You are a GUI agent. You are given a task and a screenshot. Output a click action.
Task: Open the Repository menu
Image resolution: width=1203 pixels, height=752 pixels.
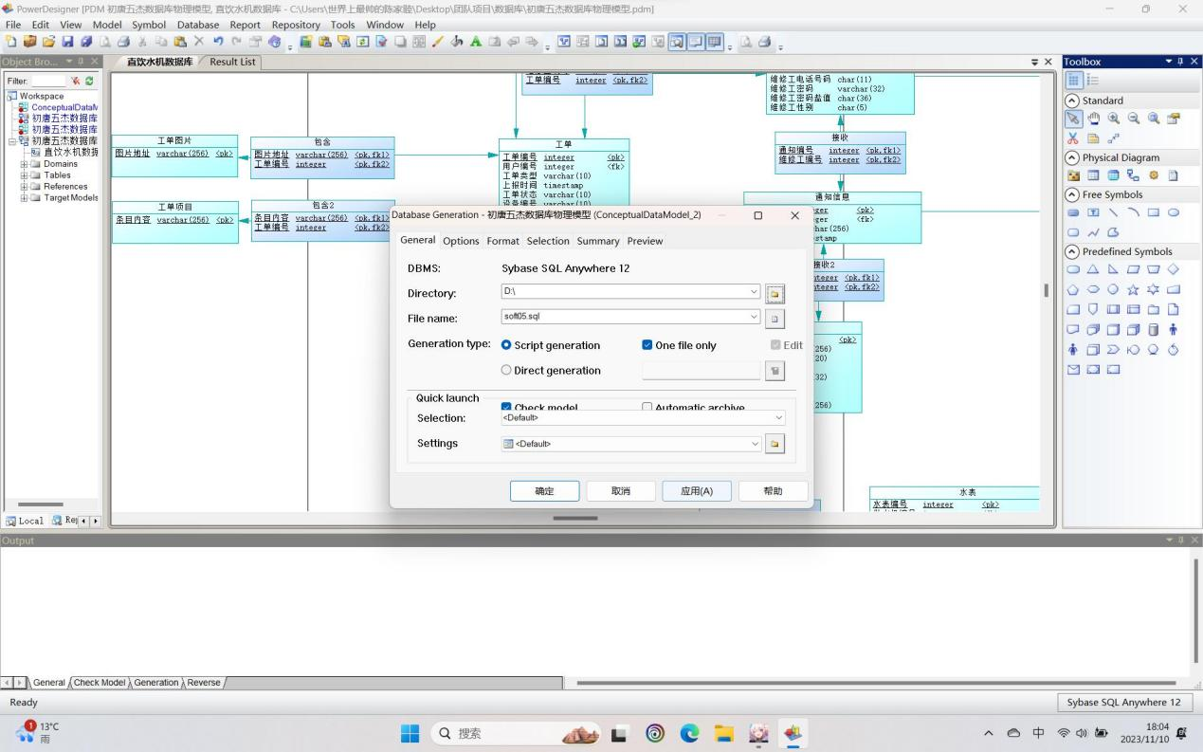point(296,25)
